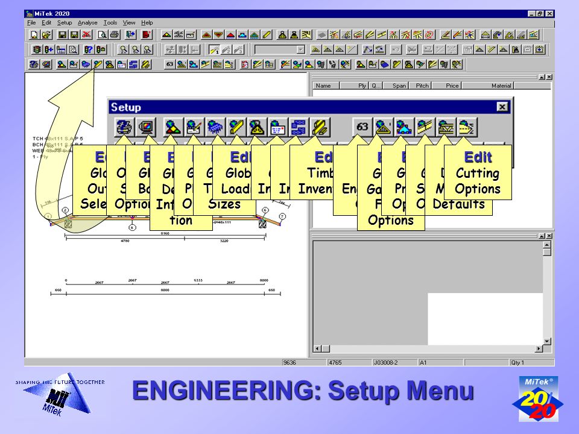
Task: Click the pin icon on lower right panel
Action: 542,236
